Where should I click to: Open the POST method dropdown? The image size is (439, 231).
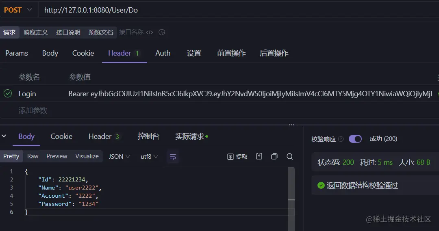pos(18,10)
